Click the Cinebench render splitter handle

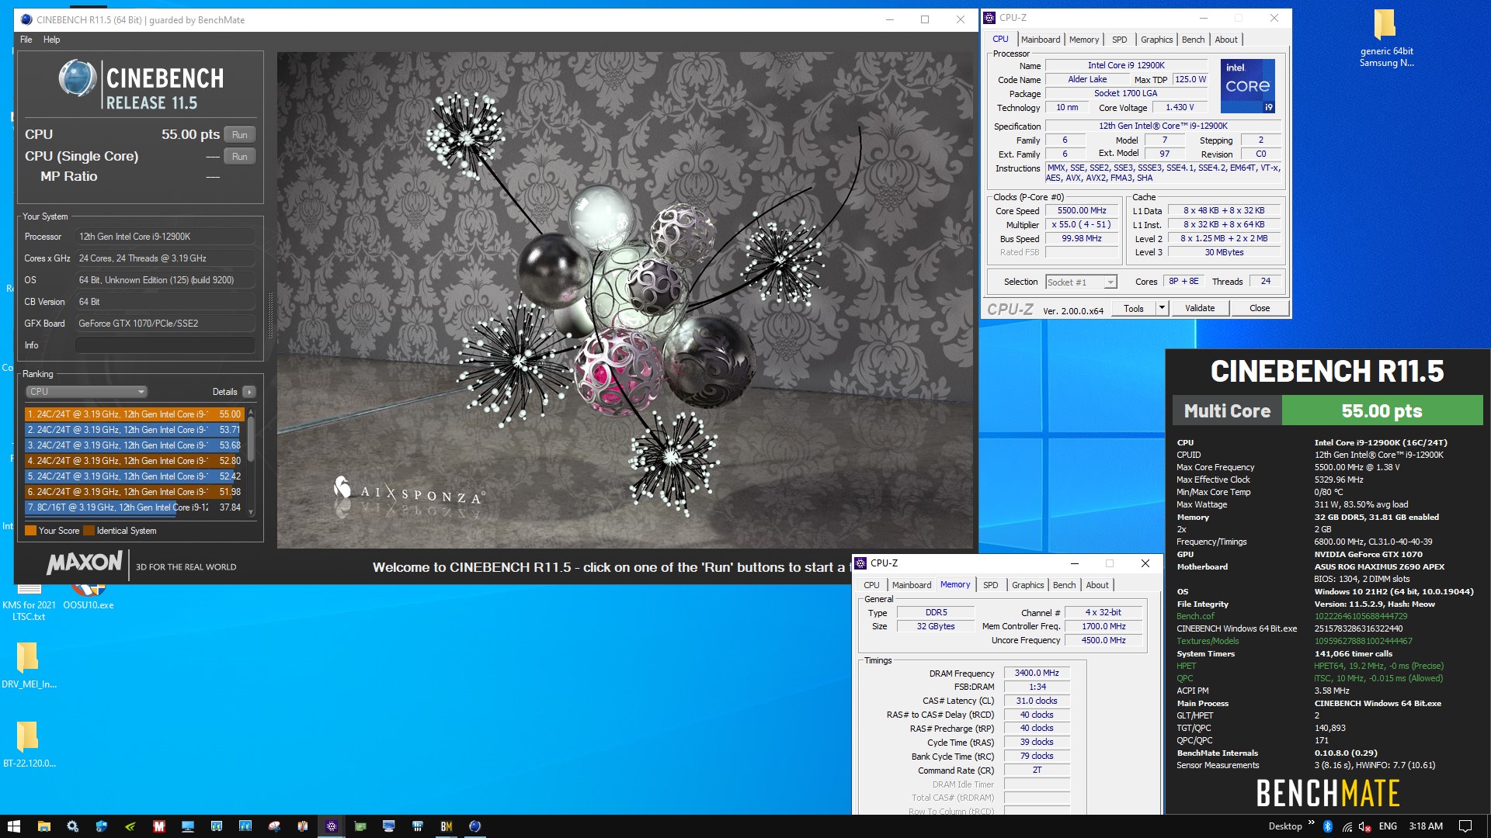(270, 315)
